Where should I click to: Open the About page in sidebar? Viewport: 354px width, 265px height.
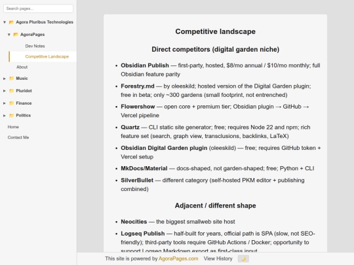click(x=22, y=67)
